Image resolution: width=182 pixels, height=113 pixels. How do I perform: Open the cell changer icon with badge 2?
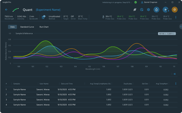[x=43, y=17]
